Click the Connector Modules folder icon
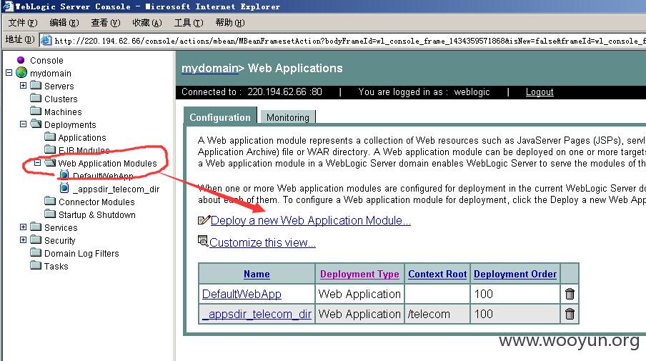Viewport: 646px width, 361px height. [50, 201]
